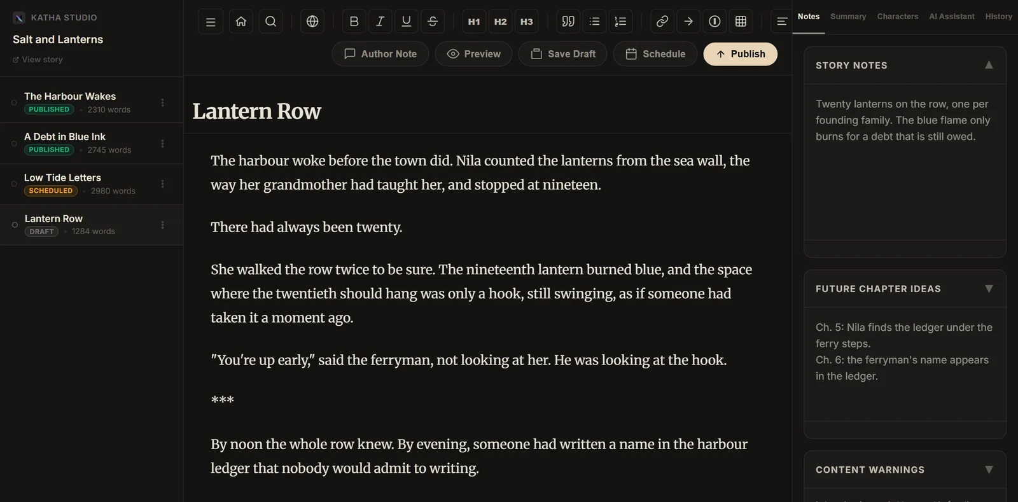Insert a blockquote with the quote icon
Viewport: 1018px width, 502px height.
[x=568, y=22]
